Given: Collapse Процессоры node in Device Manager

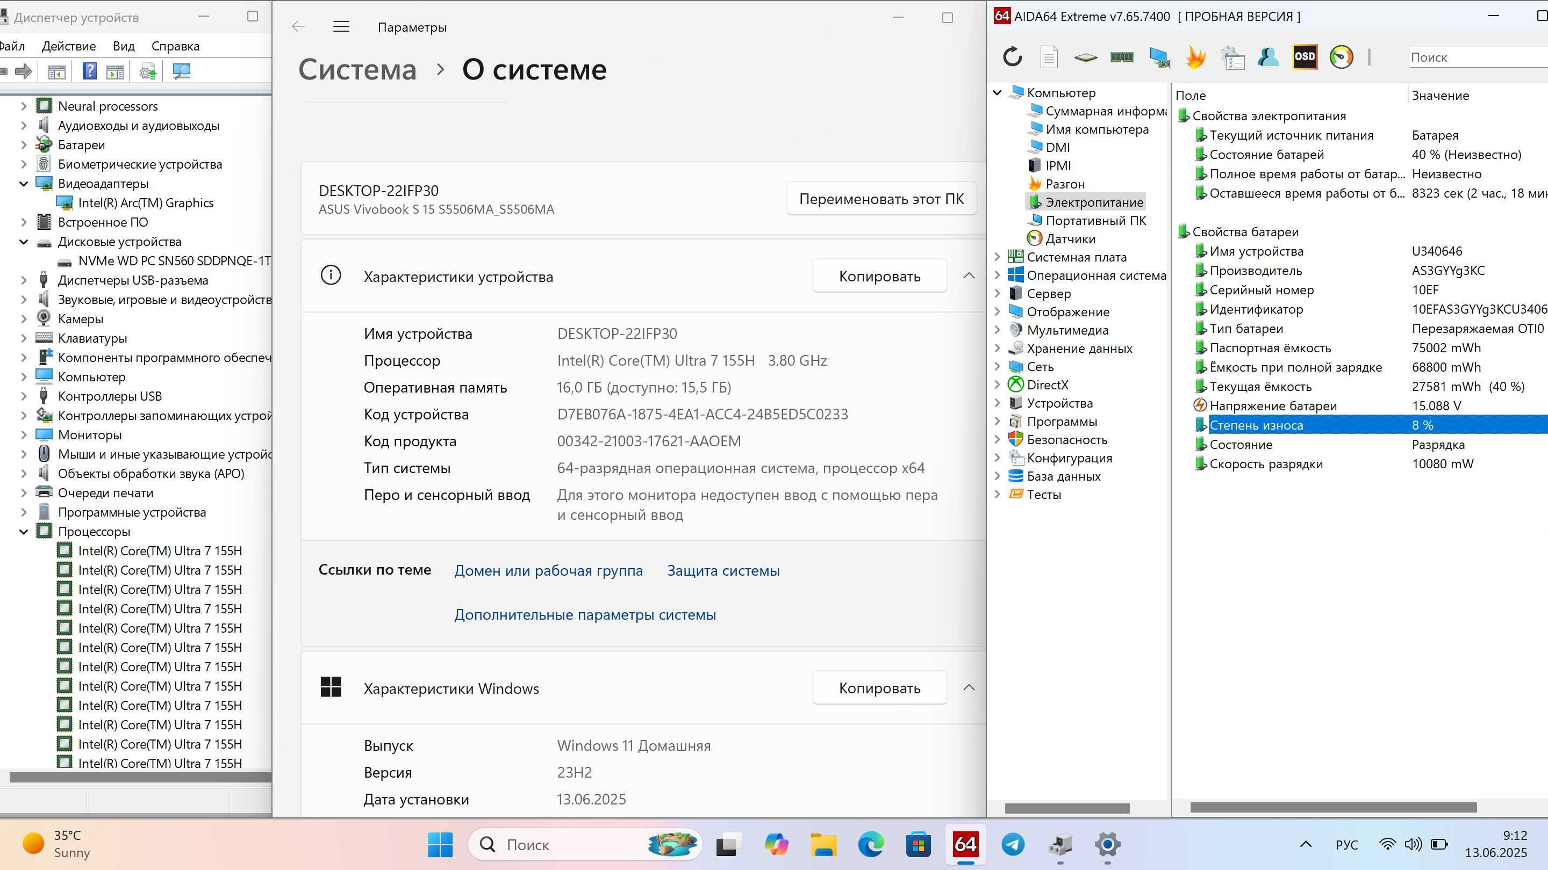Looking at the screenshot, I should pos(24,532).
